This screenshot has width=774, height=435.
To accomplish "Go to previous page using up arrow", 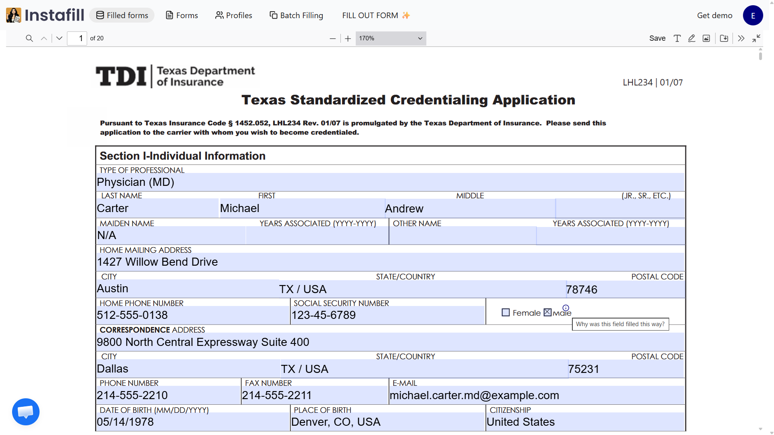I will 44,38.
